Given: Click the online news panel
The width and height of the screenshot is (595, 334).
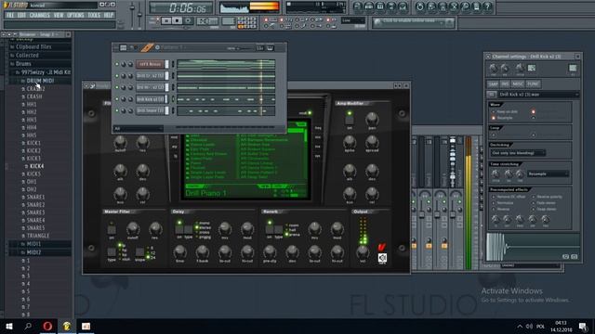Looking at the screenshot, I should [x=413, y=22].
